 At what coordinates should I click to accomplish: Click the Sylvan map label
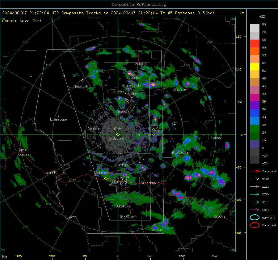click(118, 91)
